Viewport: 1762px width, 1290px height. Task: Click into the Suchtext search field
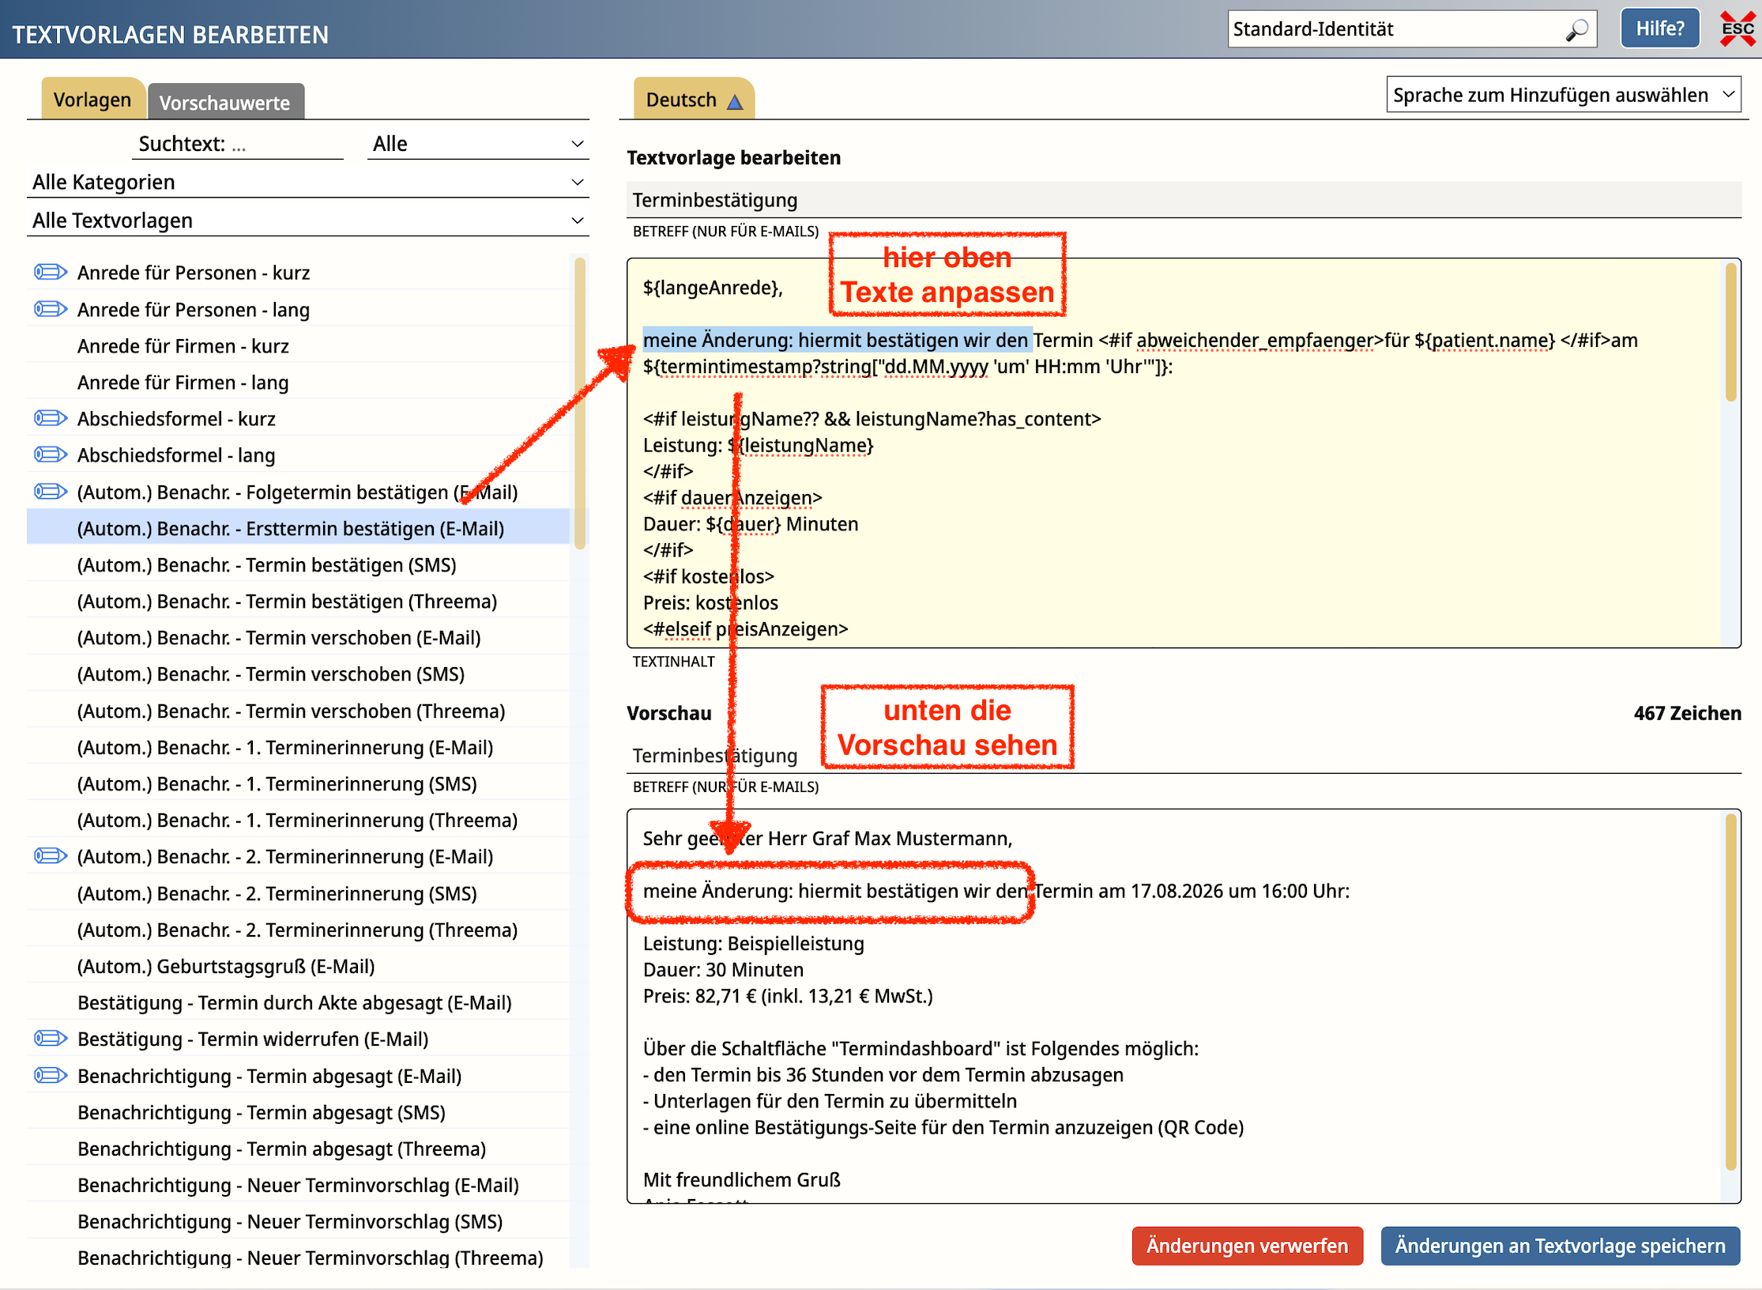[x=238, y=144]
